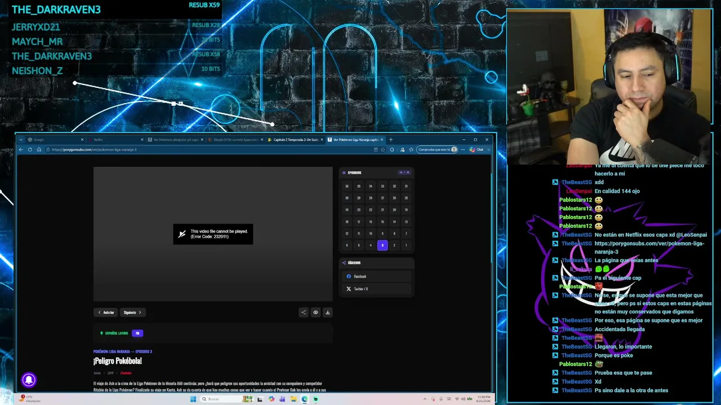721x405 pixels.
Task: Open the Copilot Chat sidebar
Action: point(477,150)
